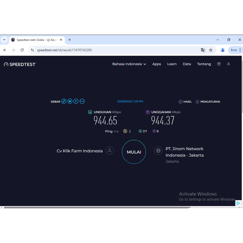
Task: Select the Apps navigation item
Action: click(x=157, y=64)
